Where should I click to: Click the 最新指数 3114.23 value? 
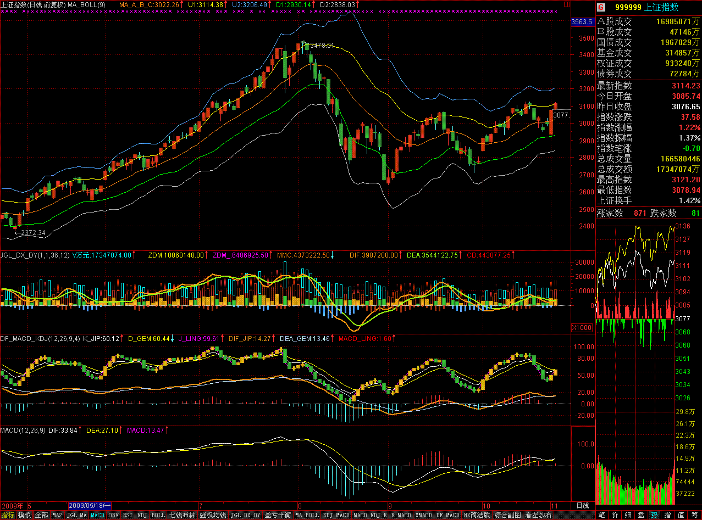coord(686,86)
